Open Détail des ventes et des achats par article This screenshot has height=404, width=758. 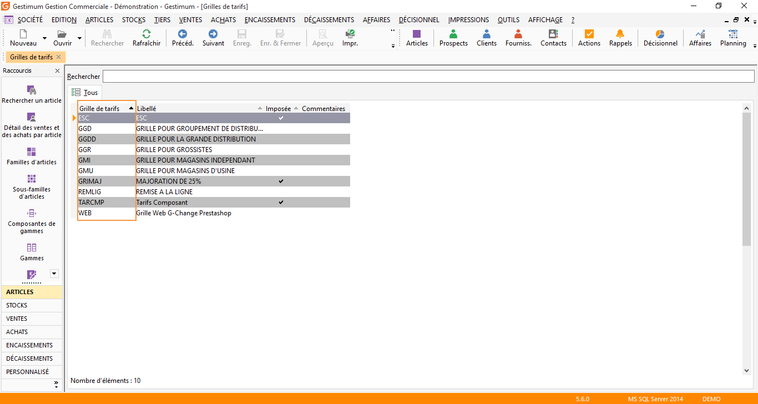[x=32, y=125]
